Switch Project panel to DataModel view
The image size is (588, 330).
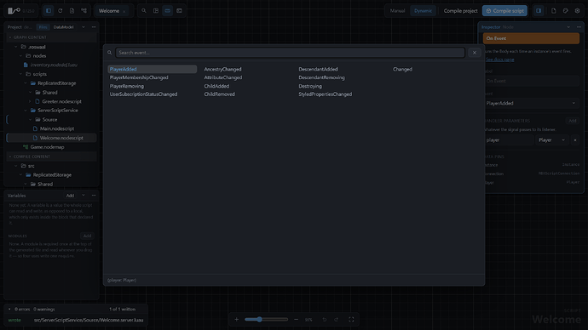coord(63,27)
